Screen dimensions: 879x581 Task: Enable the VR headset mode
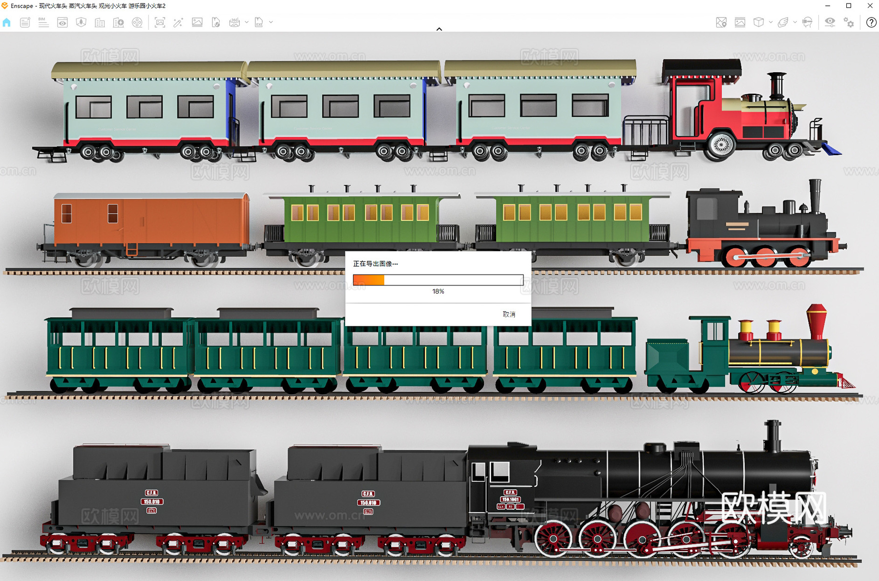pos(807,22)
